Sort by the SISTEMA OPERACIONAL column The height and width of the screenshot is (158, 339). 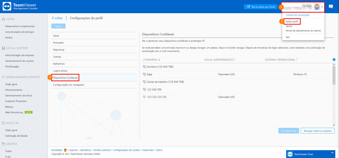(281, 60)
